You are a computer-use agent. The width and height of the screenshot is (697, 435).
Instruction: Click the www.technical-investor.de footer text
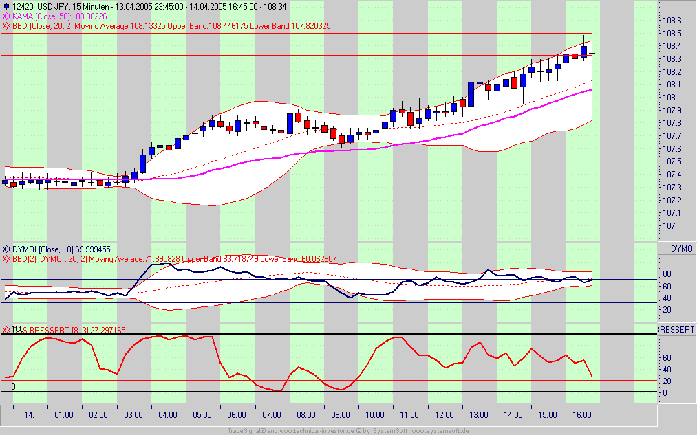[x=318, y=431]
